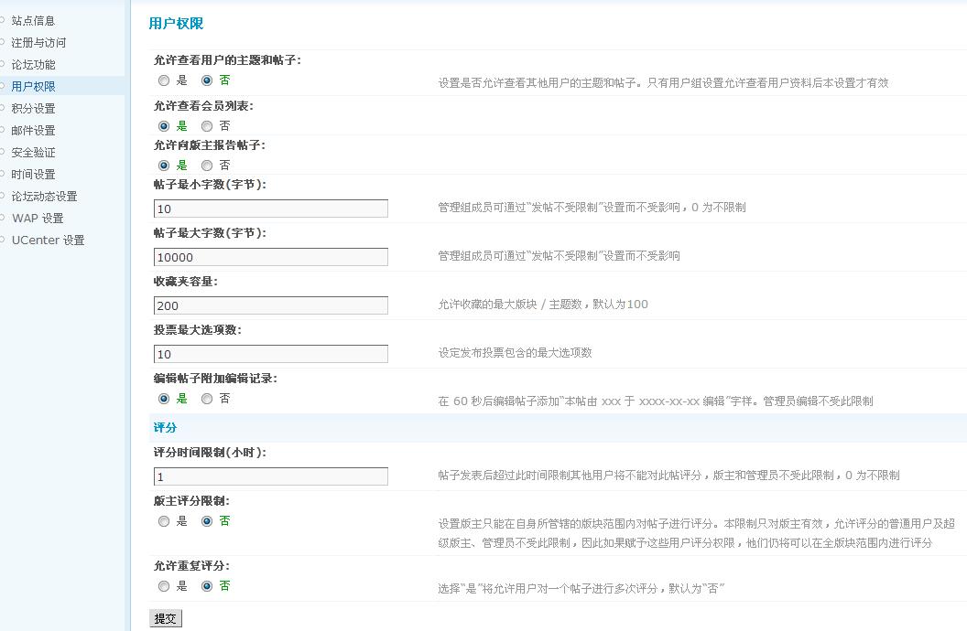Enable 是 for 允许重复评分
The image size is (967, 631).
click(164, 586)
